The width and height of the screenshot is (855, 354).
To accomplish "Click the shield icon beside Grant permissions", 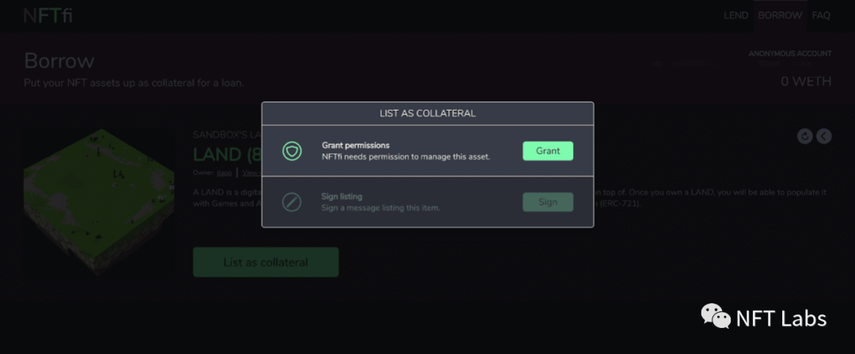I will 292,150.
